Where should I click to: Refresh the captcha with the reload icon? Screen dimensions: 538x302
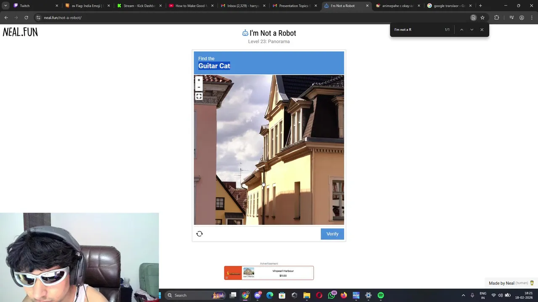200,234
